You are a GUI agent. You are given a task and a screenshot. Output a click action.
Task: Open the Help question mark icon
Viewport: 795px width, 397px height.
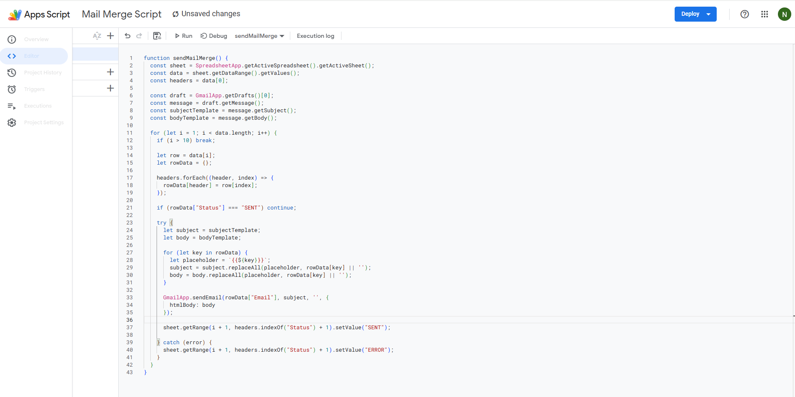pos(744,14)
